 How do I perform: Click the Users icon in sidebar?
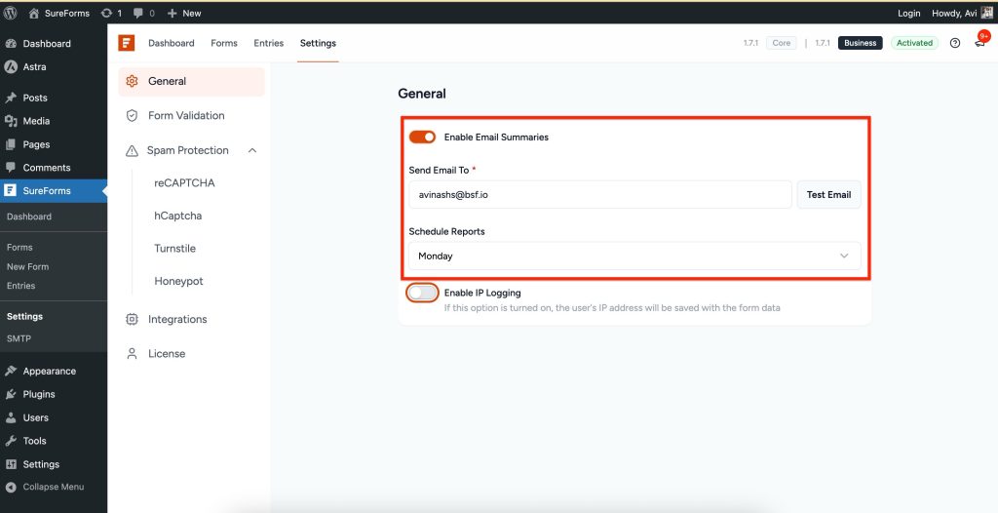click(x=10, y=417)
